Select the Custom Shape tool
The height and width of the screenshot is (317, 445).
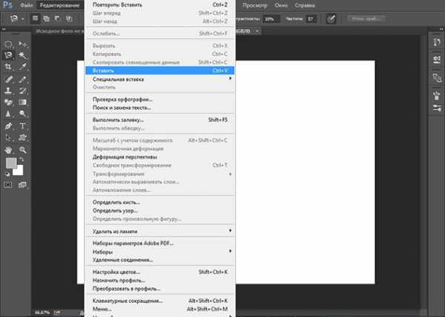[x=22, y=138]
